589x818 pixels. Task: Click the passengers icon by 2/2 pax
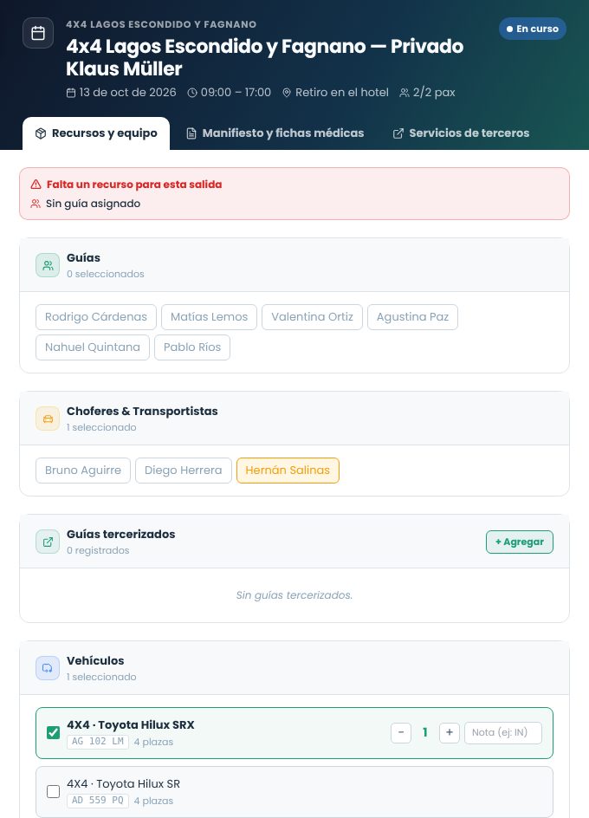pyautogui.click(x=405, y=93)
